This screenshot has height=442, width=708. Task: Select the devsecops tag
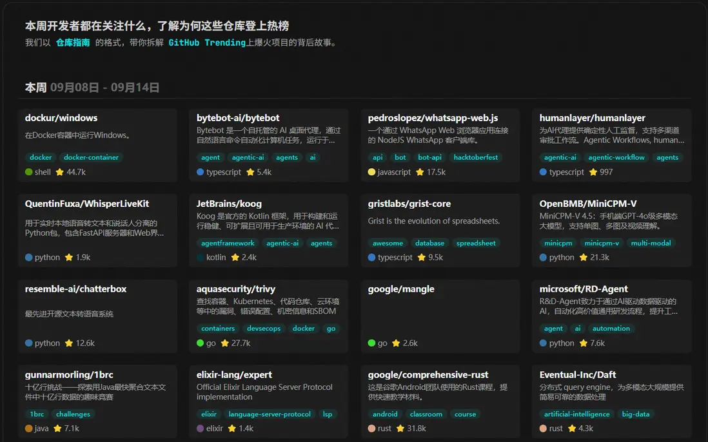pyautogui.click(x=264, y=328)
